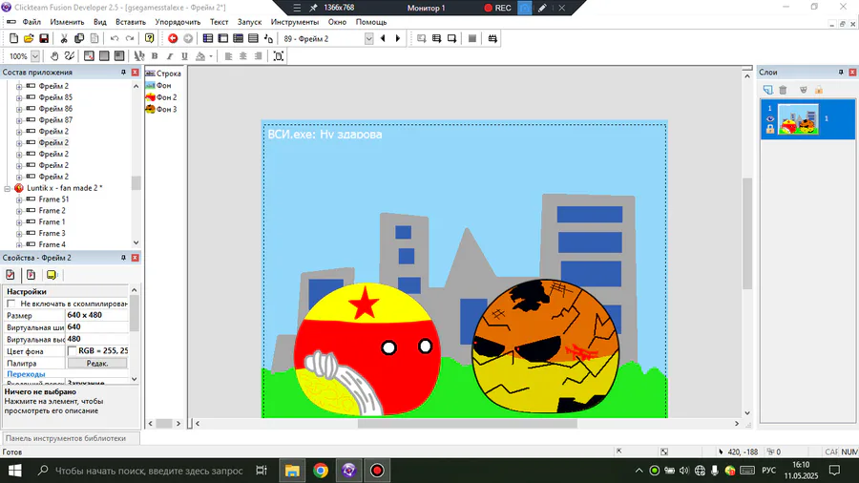This screenshot has height=483, width=859.
Task: Click the Stop square icon
Action: point(472,38)
